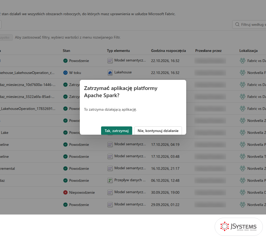Confirm with Tak, zatrzymaj button
This screenshot has height=239, width=266.
tap(117, 130)
